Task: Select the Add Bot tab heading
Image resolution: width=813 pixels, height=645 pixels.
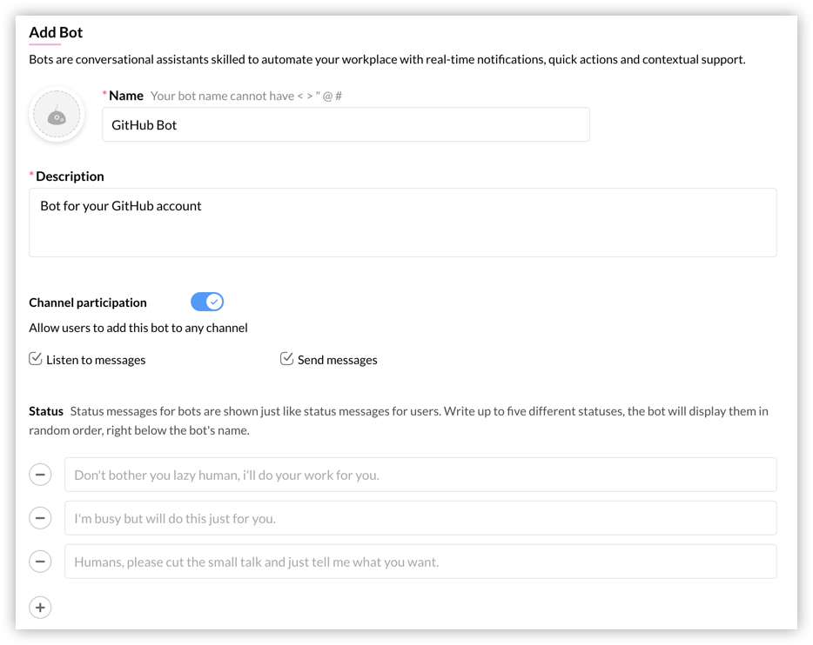Action: [56, 32]
